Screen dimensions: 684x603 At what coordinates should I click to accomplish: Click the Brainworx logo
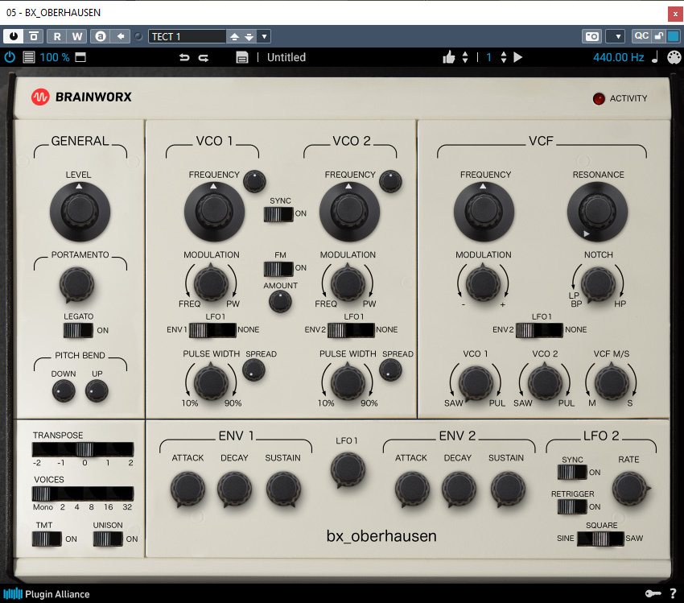pyautogui.click(x=81, y=97)
